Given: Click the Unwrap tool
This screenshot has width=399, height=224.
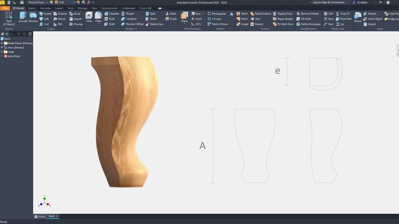Looking at the screenshot, I should 76,24.
